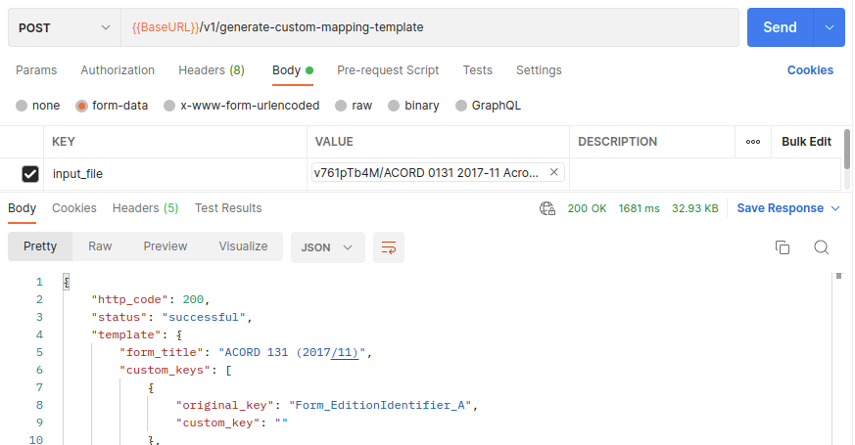
Task: Open the Authorization tab
Action: click(x=118, y=70)
